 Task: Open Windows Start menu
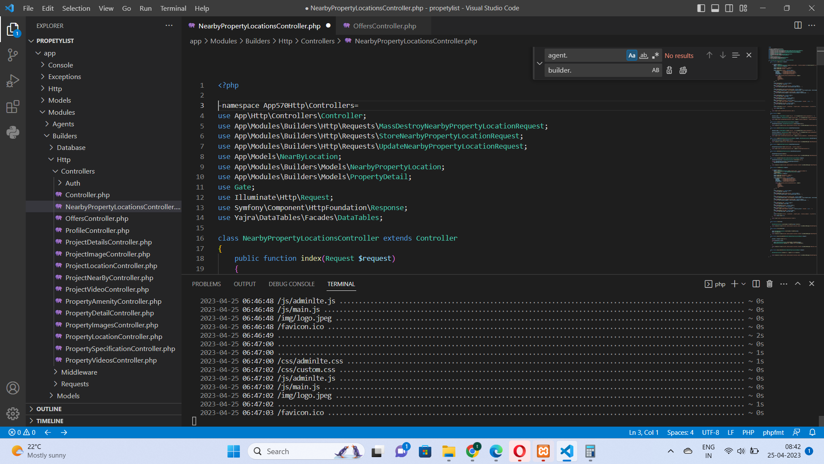pos(233,451)
